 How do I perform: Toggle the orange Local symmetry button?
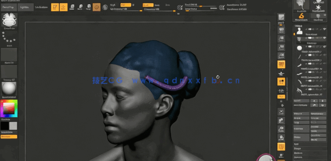281,82
